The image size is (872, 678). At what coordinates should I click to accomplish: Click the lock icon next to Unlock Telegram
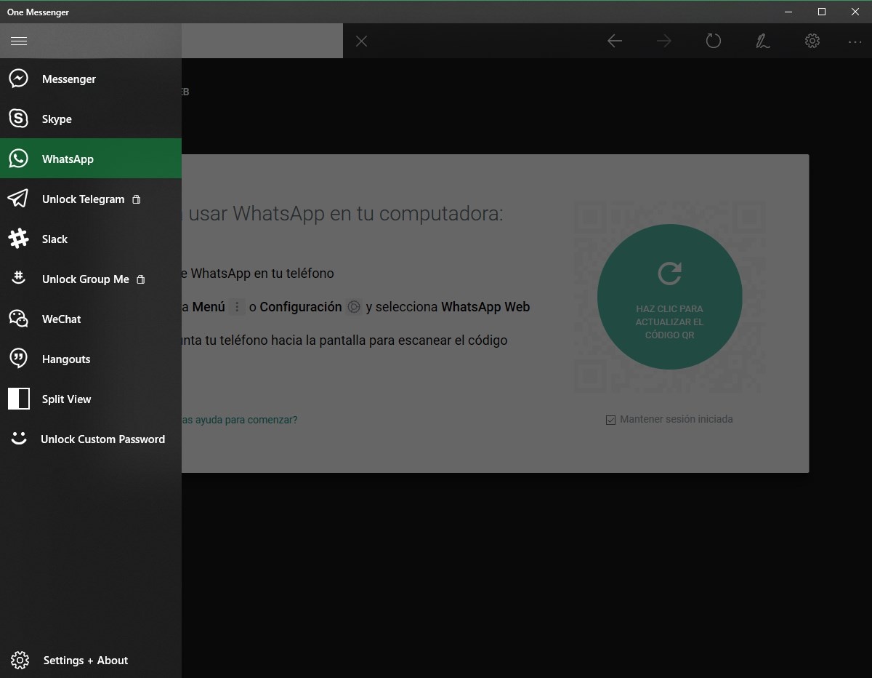pos(137,199)
